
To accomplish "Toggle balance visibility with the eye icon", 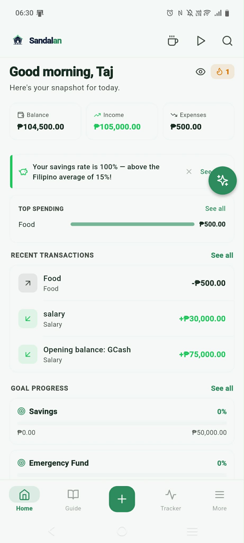I will point(200,72).
